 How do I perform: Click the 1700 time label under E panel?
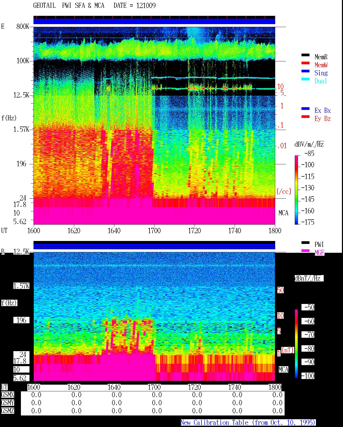154,231
